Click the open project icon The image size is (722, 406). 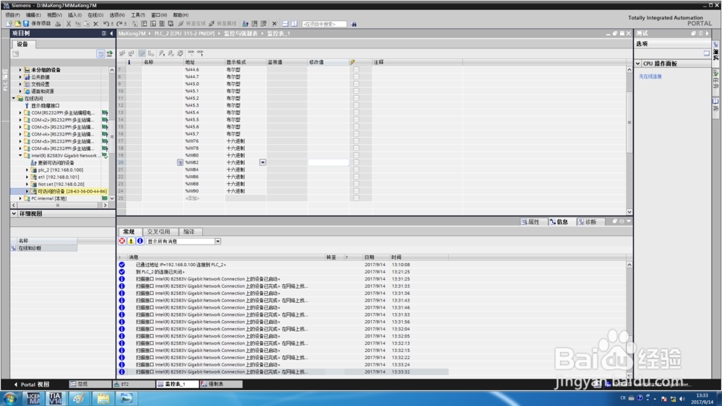[x=17, y=24]
